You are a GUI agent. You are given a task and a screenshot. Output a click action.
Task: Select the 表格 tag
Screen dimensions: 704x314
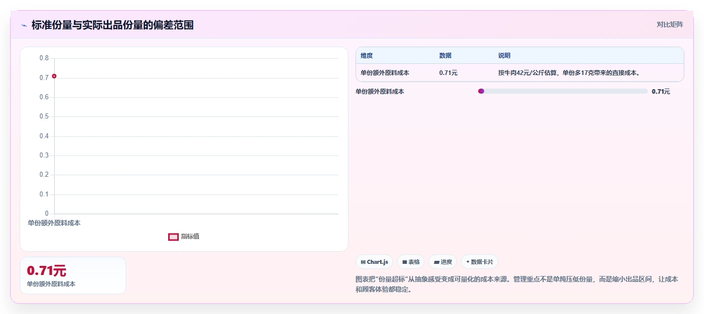coord(411,262)
